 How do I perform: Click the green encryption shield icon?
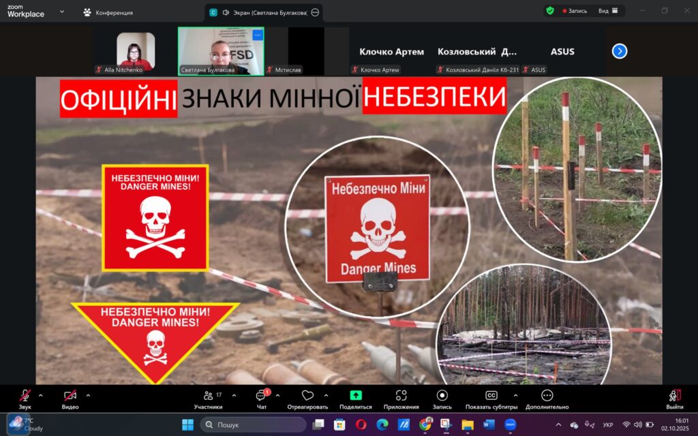coord(550,11)
